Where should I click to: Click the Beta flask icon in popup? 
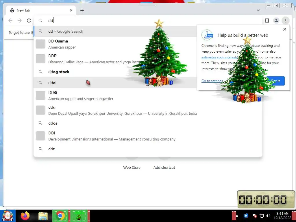[x=207, y=35]
